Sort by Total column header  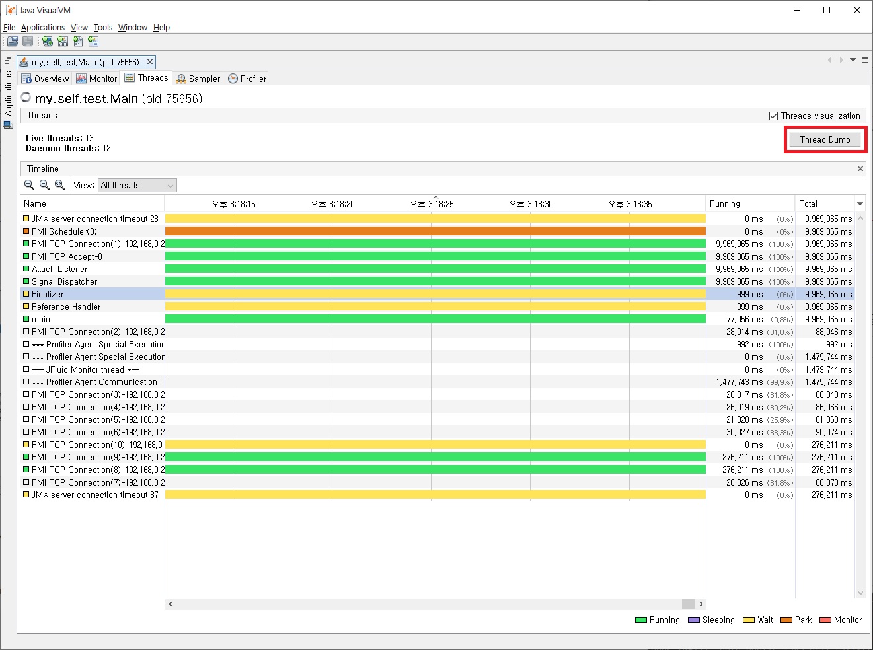825,203
